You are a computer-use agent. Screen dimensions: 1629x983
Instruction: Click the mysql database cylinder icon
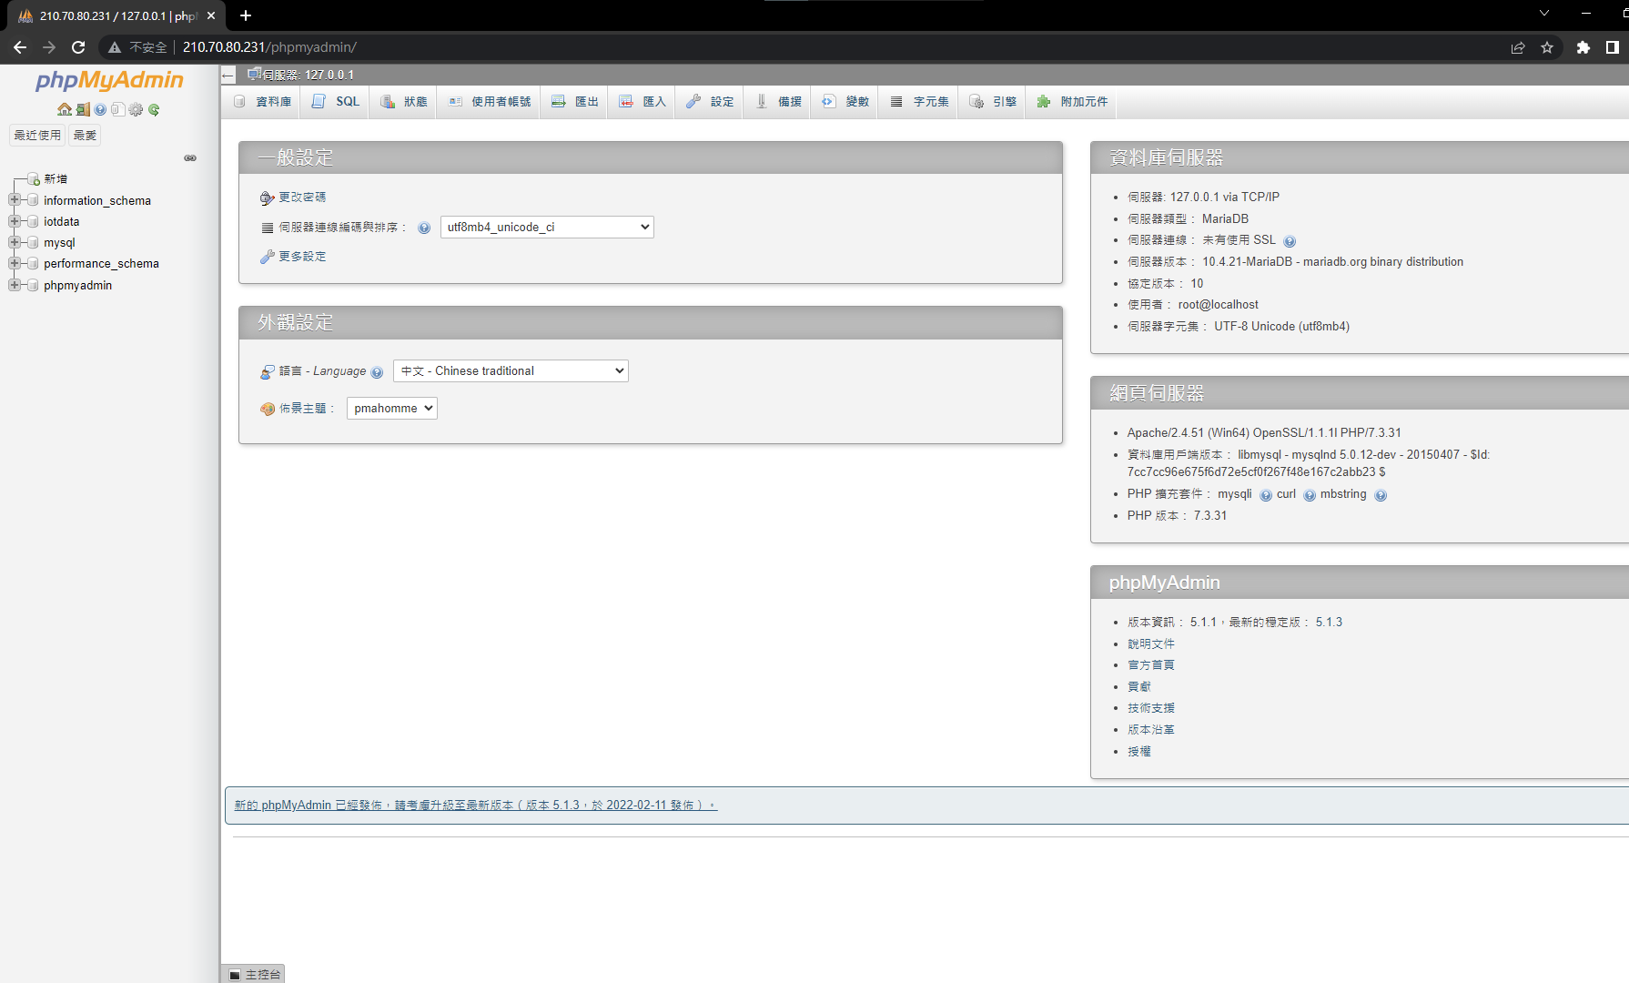pyautogui.click(x=34, y=242)
